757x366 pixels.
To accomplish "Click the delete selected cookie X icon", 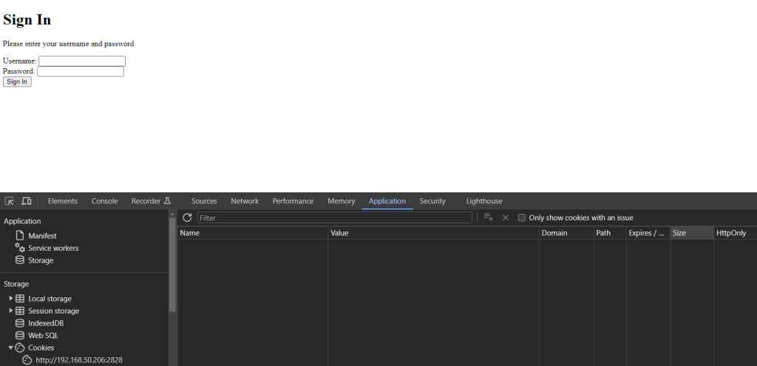I will point(506,218).
